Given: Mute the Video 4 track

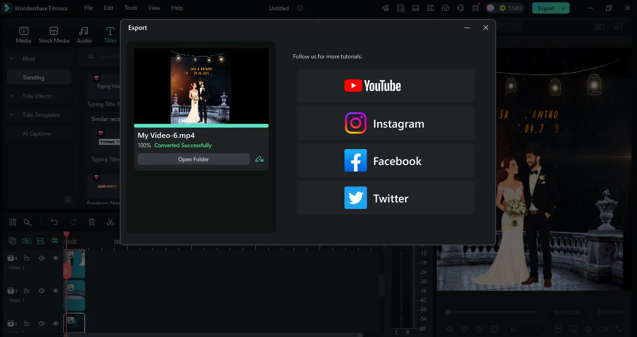Looking at the screenshot, I should (x=41, y=258).
